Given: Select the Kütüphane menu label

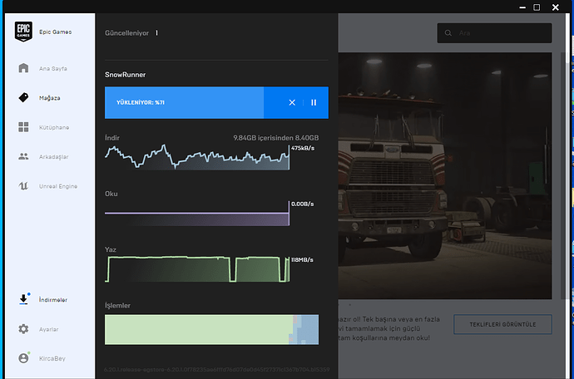Looking at the screenshot, I should (x=54, y=127).
